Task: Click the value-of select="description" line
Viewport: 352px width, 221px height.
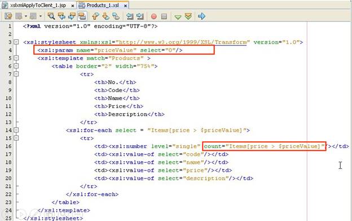Action: tap(174, 178)
